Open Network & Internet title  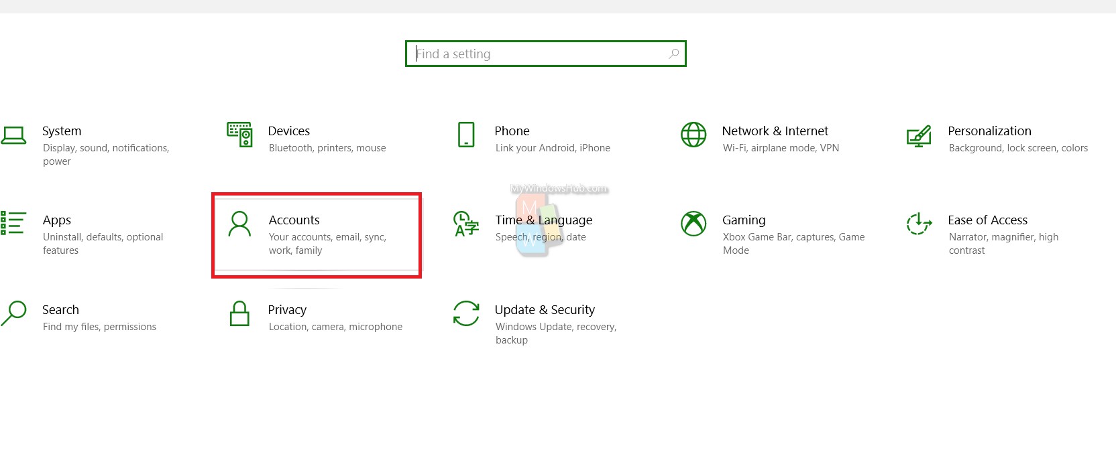click(775, 131)
